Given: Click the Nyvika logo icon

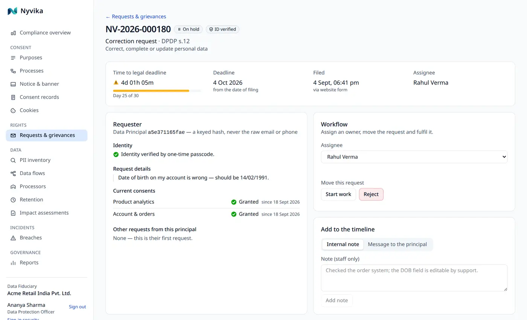Looking at the screenshot, I should pos(12,11).
